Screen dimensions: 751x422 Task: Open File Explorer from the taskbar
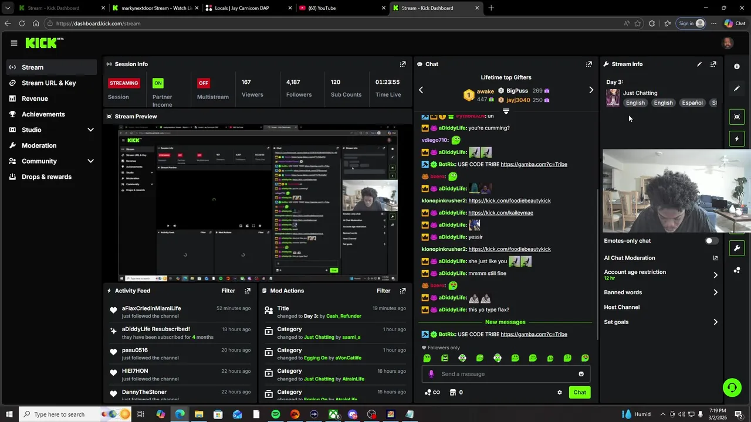[x=199, y=414]
